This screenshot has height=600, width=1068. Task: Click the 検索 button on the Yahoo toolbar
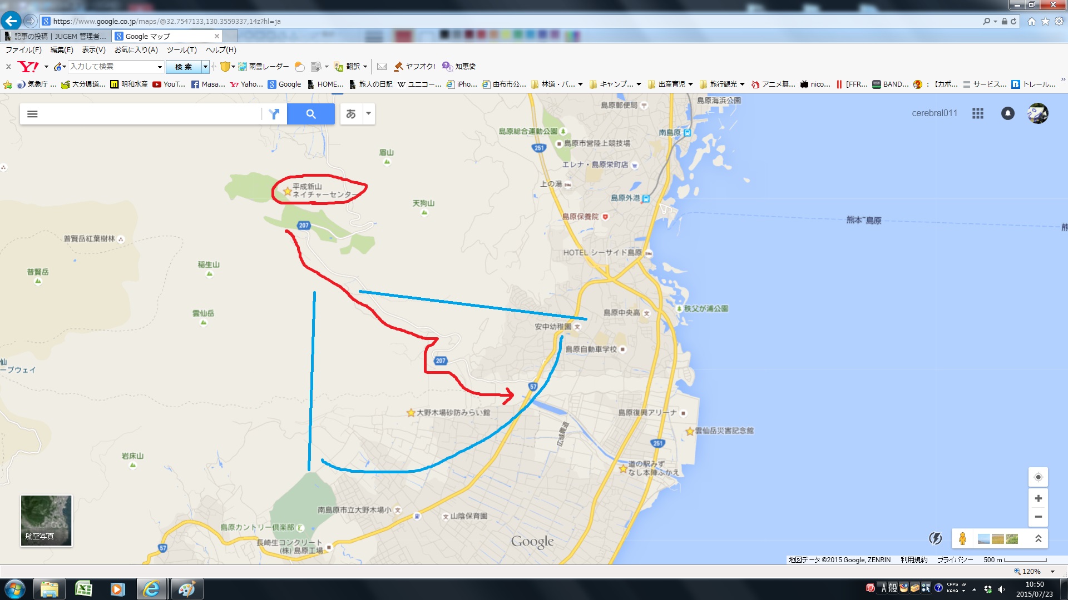pos(184,67)
